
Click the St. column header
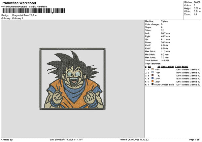(x=159, y=66)
